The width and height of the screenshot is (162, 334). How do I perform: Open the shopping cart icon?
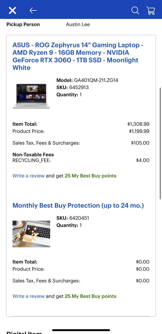coord(151,10)
